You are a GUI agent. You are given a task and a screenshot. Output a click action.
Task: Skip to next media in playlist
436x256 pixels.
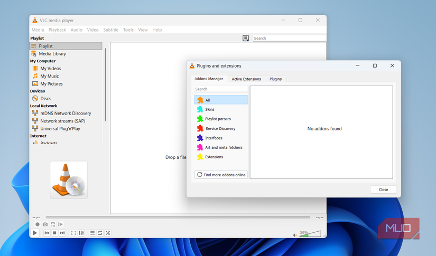point(62,233)
